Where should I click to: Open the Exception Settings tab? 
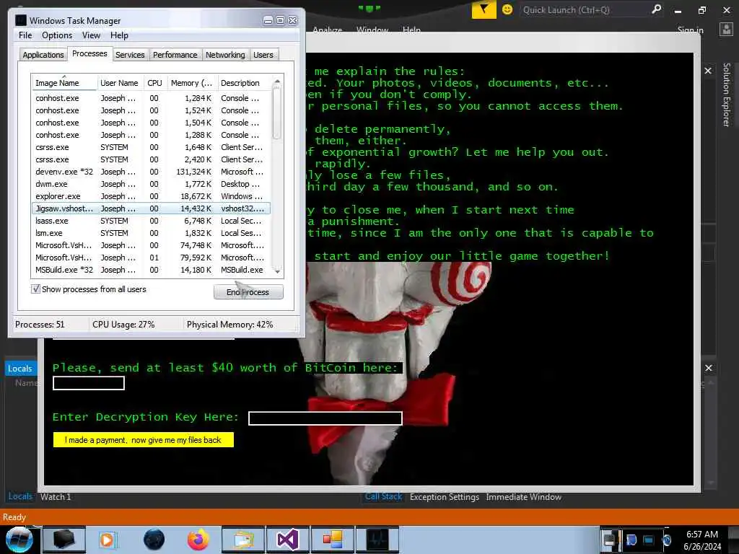pyautogui.click(x=444, y=496)
